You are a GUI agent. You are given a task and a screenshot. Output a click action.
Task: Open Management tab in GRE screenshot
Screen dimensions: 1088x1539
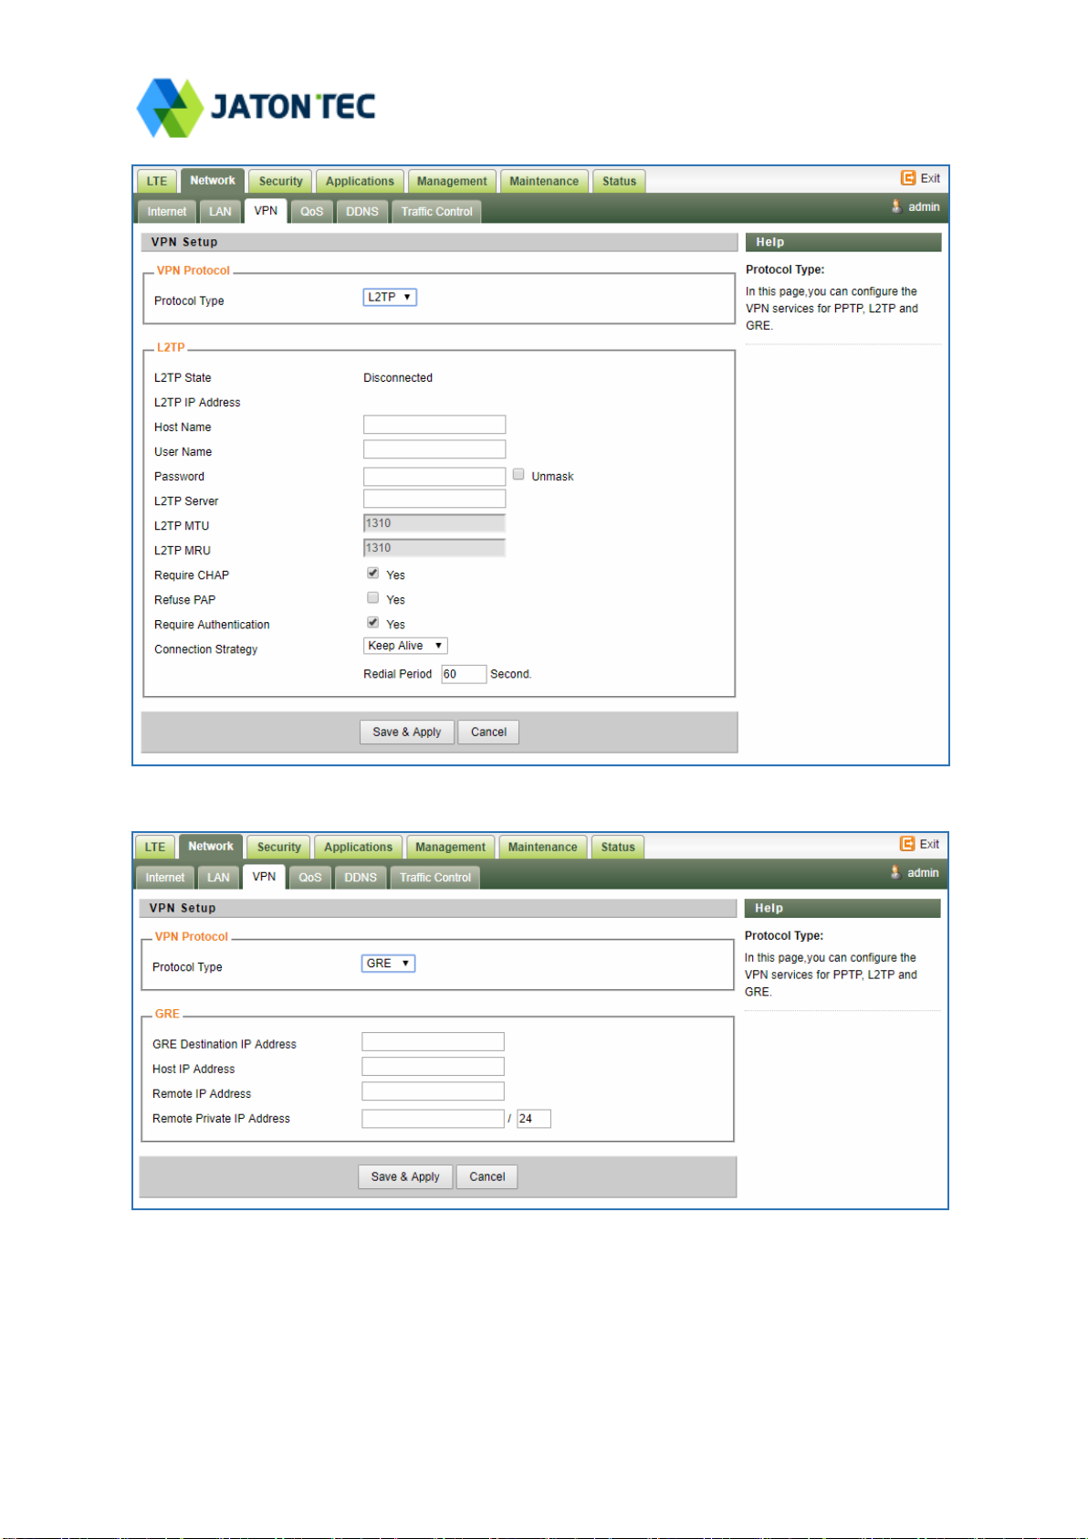pyautogui.click(x=450, y=848)
